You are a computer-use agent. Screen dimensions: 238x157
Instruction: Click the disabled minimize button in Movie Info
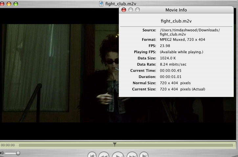click(131, 10)
